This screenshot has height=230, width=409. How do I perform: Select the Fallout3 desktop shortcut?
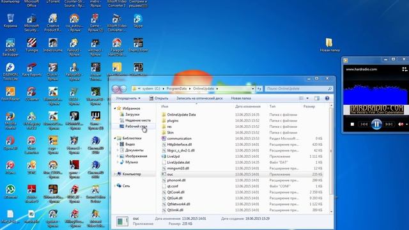[74, 47]
